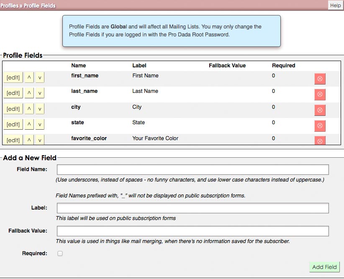Viewport: 344px width, 279px height.
Task: Focus the Field Name input box
Action: coord(193,169)
